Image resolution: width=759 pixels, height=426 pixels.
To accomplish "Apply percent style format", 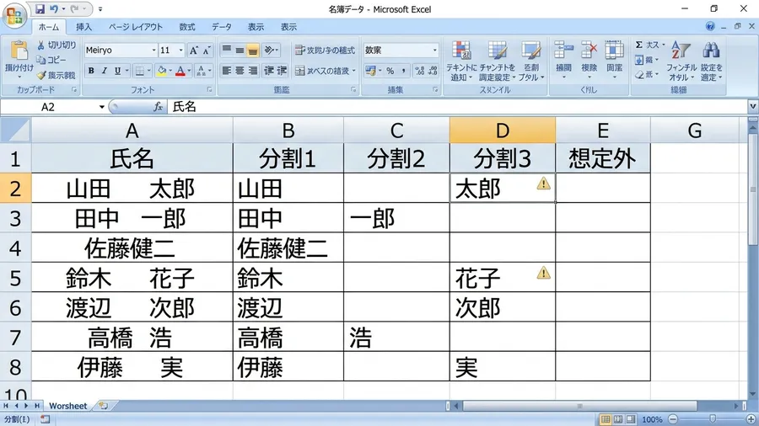I will coord(390,71).
